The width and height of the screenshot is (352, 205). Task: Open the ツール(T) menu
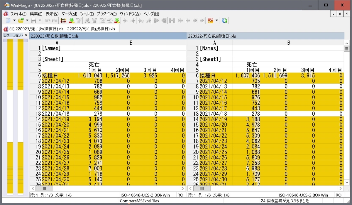coord(87,14)
